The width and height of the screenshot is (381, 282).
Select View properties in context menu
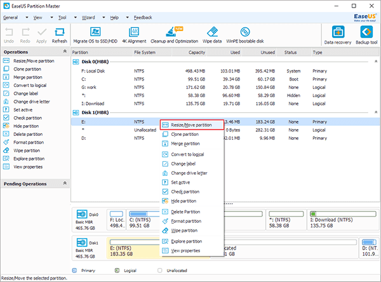(x=192, y=251)
